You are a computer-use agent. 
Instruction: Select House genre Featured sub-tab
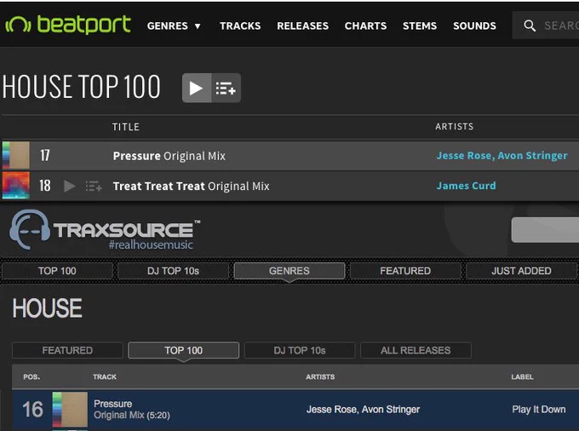point(67,350)
